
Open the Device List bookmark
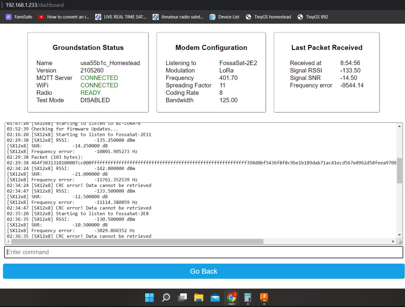coord(224,17)
